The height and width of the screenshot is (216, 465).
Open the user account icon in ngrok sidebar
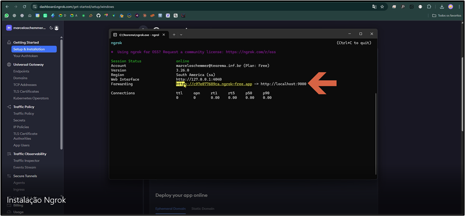[x=56, y=28]
